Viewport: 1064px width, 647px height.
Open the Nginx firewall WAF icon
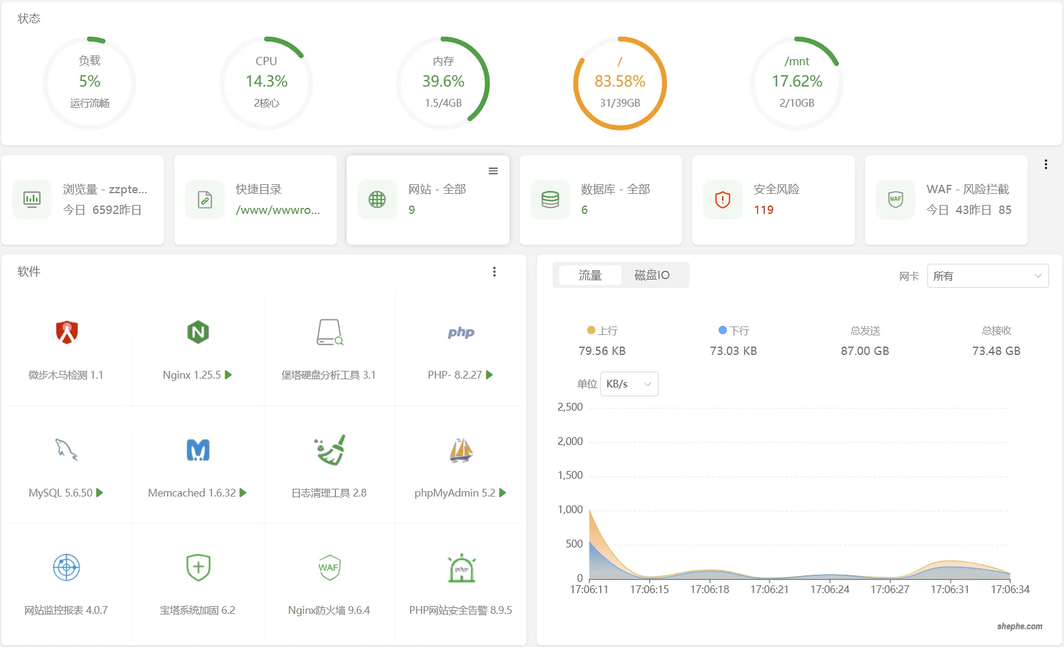329,568
